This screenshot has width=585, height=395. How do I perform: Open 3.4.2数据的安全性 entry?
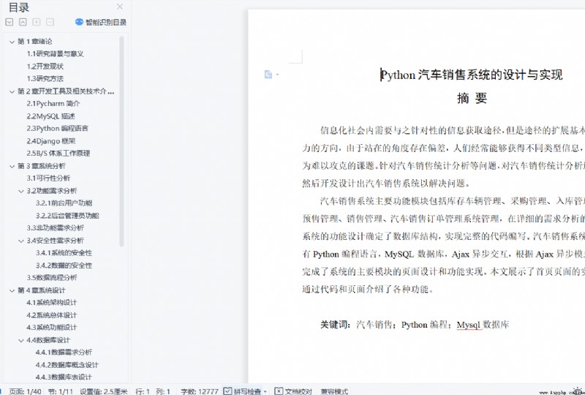(x=64, y=266)
